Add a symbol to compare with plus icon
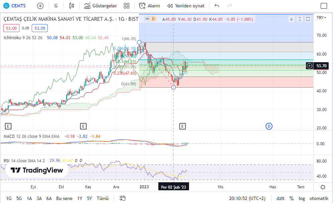This screenshot has height=203, width=333. pos(40,6)
